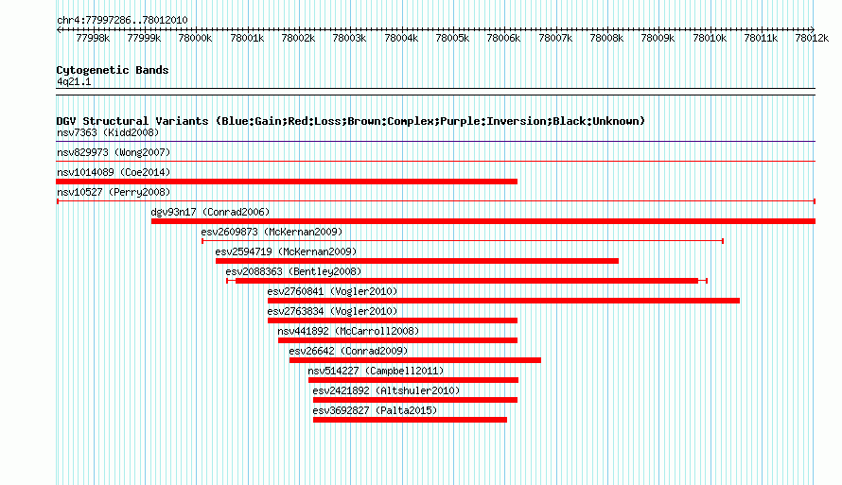Select the 4q21.1 band label
This screenshot has height=485, width=842.
(x=74, y=82)
